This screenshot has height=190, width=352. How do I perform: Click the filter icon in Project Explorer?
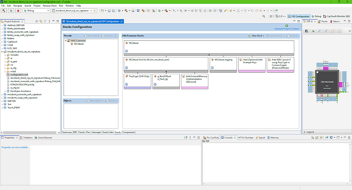[x=45, y=21]
